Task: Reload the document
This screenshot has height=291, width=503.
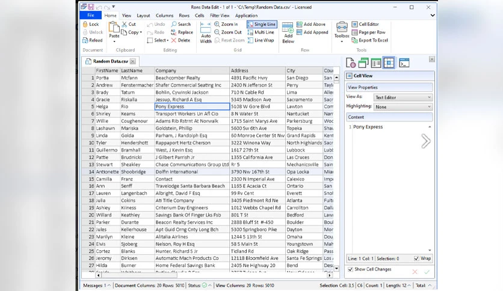Action: coord(93,40)
